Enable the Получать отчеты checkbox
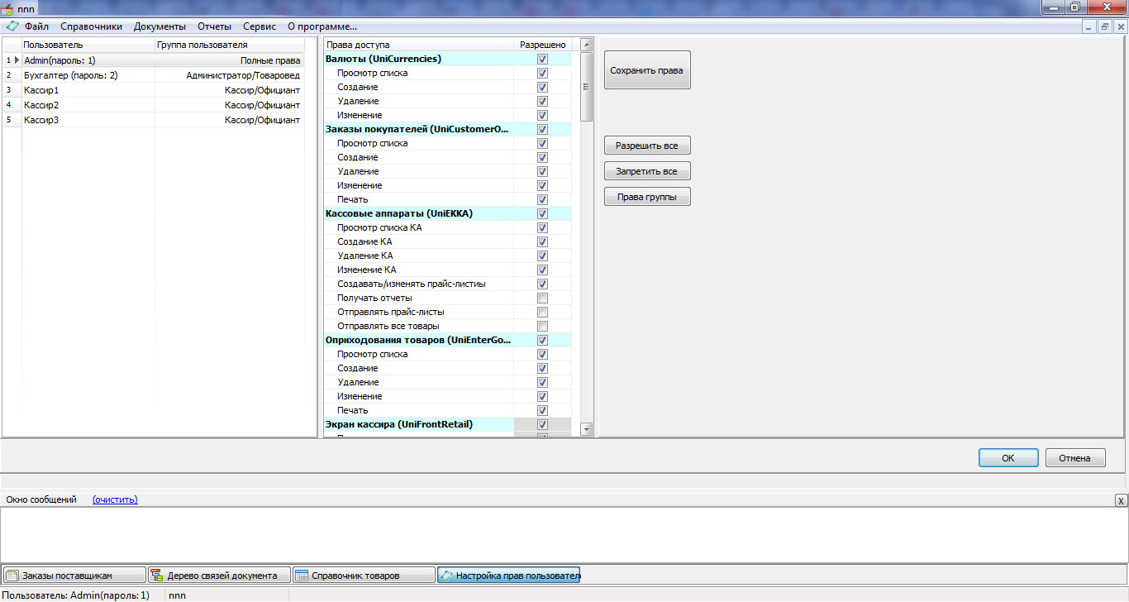Image resolution: width=1129 pixels, height=602 pixels. pos(542,298)
